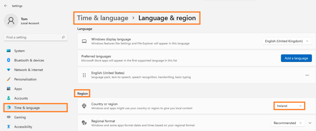Click the Bluetooth icon in sidebar
Viewport: 316px width, 131px height.
[9, 60]
